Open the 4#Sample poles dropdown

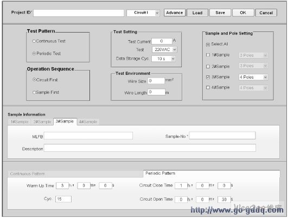(253, 88)
